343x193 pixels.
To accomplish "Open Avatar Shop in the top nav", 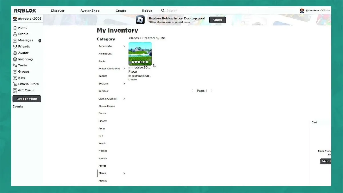I will pyautogui.click(x=90, y=11).
